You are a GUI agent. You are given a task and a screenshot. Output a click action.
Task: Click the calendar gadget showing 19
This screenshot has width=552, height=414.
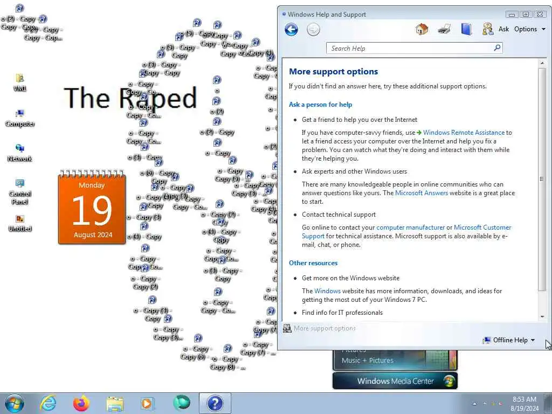tap(92, 208)
